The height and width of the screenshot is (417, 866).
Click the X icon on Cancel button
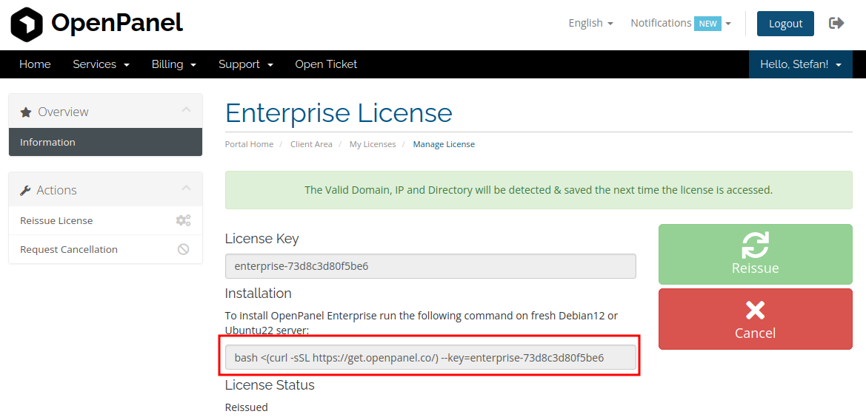[x=755, y=310]
